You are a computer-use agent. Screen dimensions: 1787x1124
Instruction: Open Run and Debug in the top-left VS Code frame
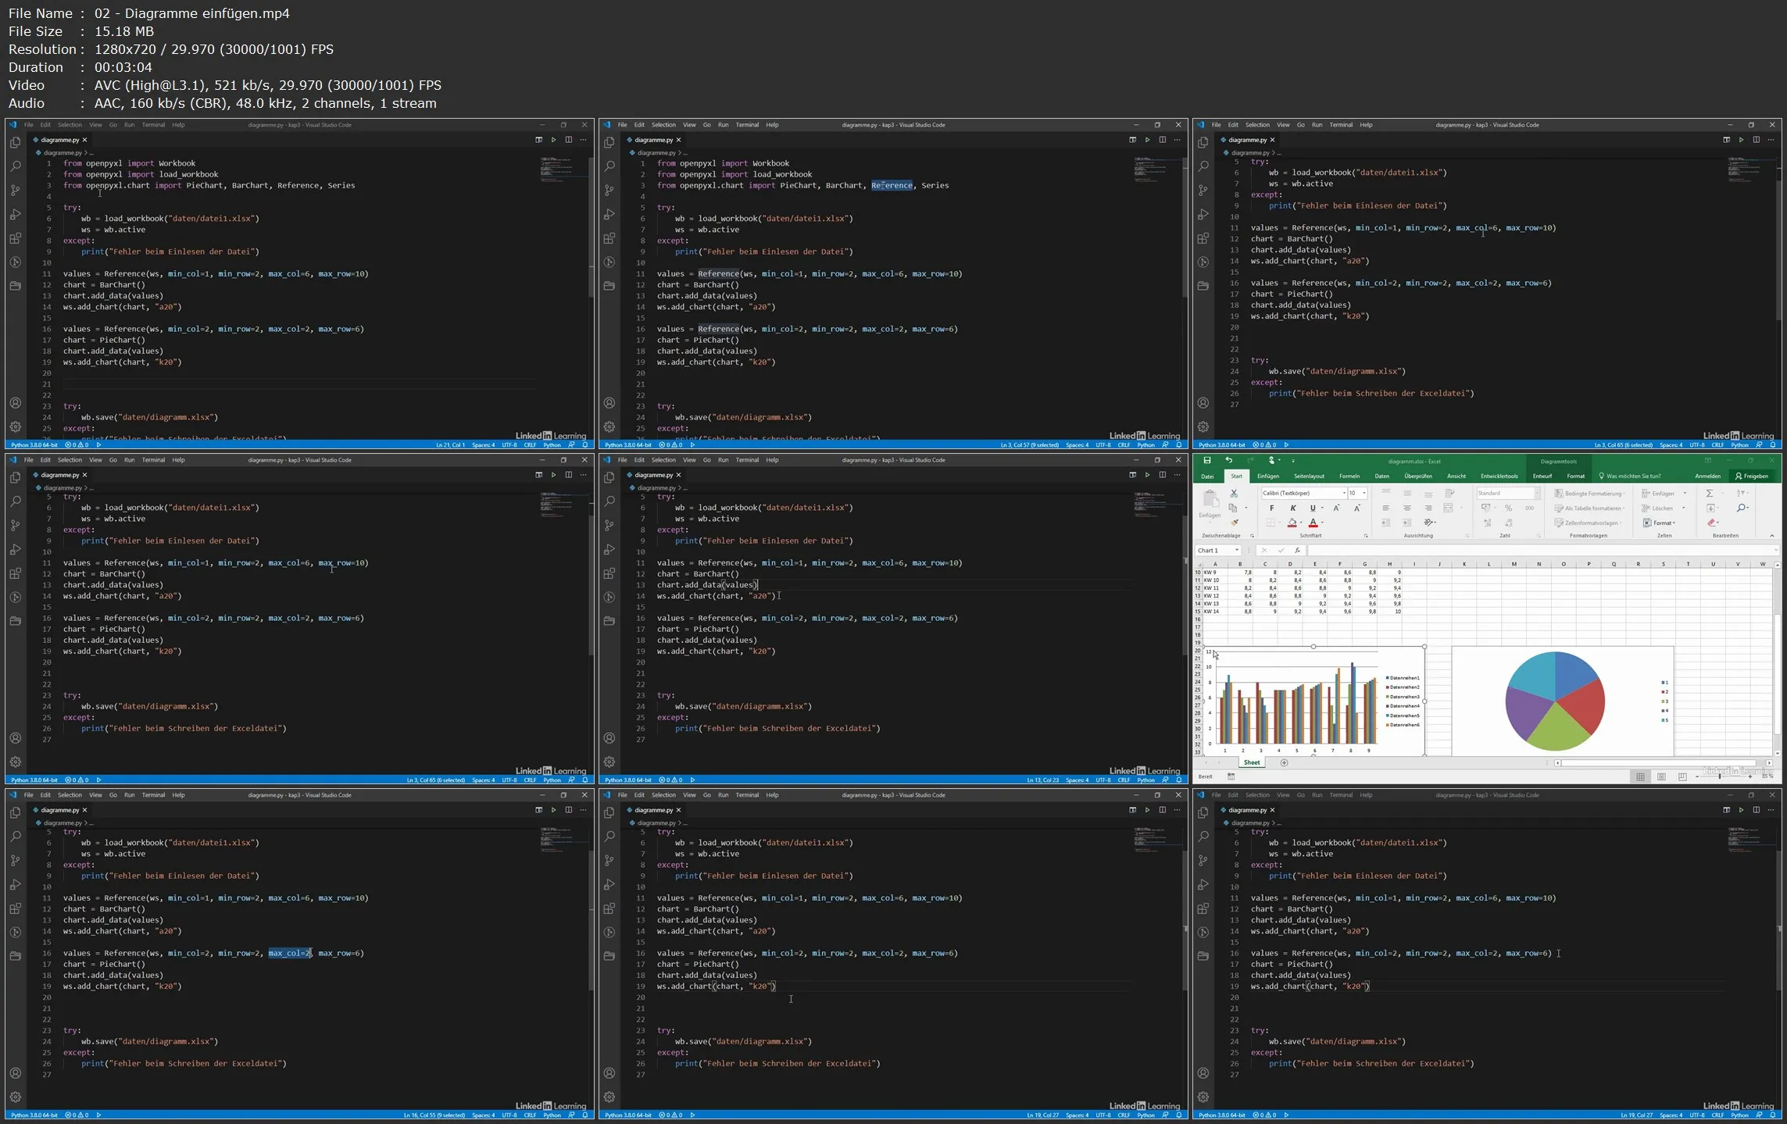coord(16,214)
